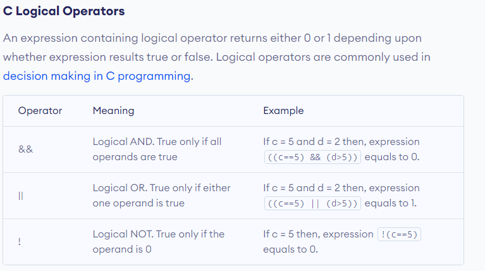Click the first line of the || example

(x=341, y=188)
